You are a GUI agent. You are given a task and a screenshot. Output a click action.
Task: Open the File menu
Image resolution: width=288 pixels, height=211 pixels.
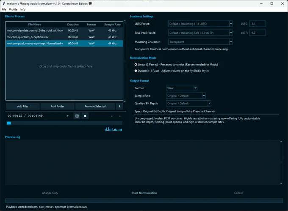[x=4, y=9]
